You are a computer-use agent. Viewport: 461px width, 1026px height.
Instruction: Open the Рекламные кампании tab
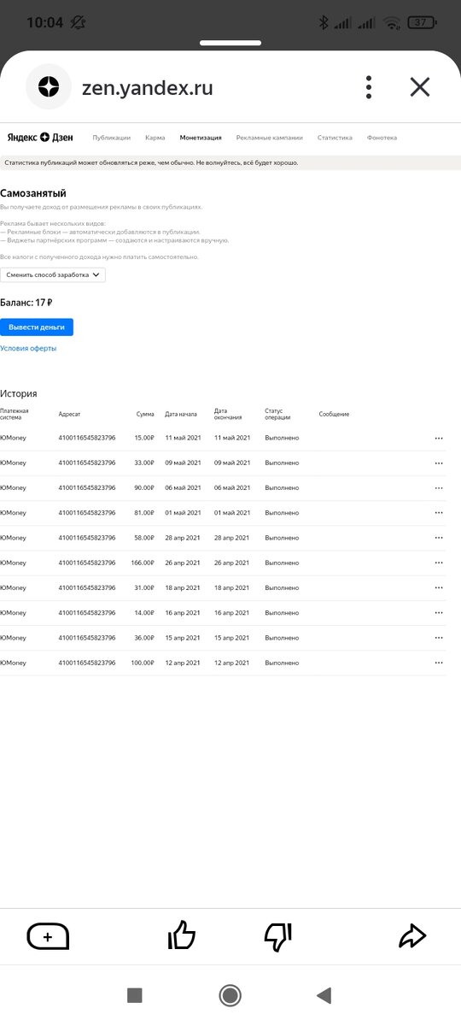[x=270, y=138]
